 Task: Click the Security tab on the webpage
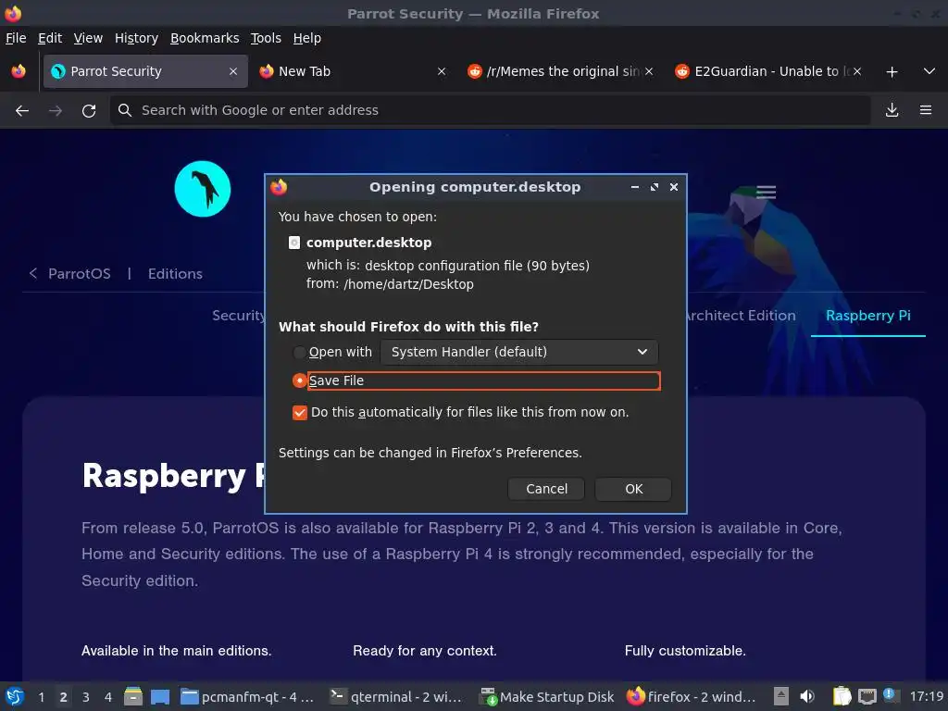pyautogui.click(x=239, y=316)
